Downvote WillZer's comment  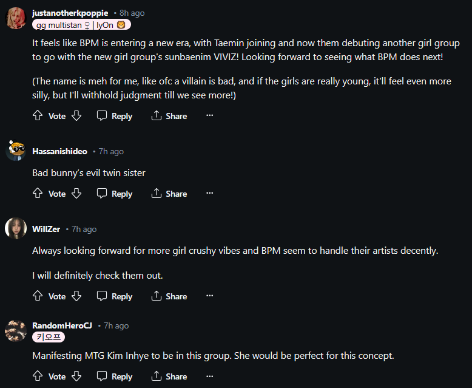(76, 296)
